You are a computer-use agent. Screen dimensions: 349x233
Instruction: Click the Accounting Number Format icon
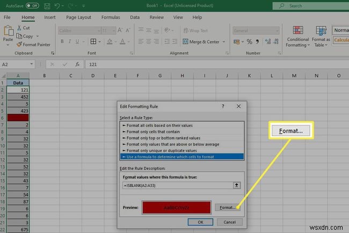[x=236, y=42]
